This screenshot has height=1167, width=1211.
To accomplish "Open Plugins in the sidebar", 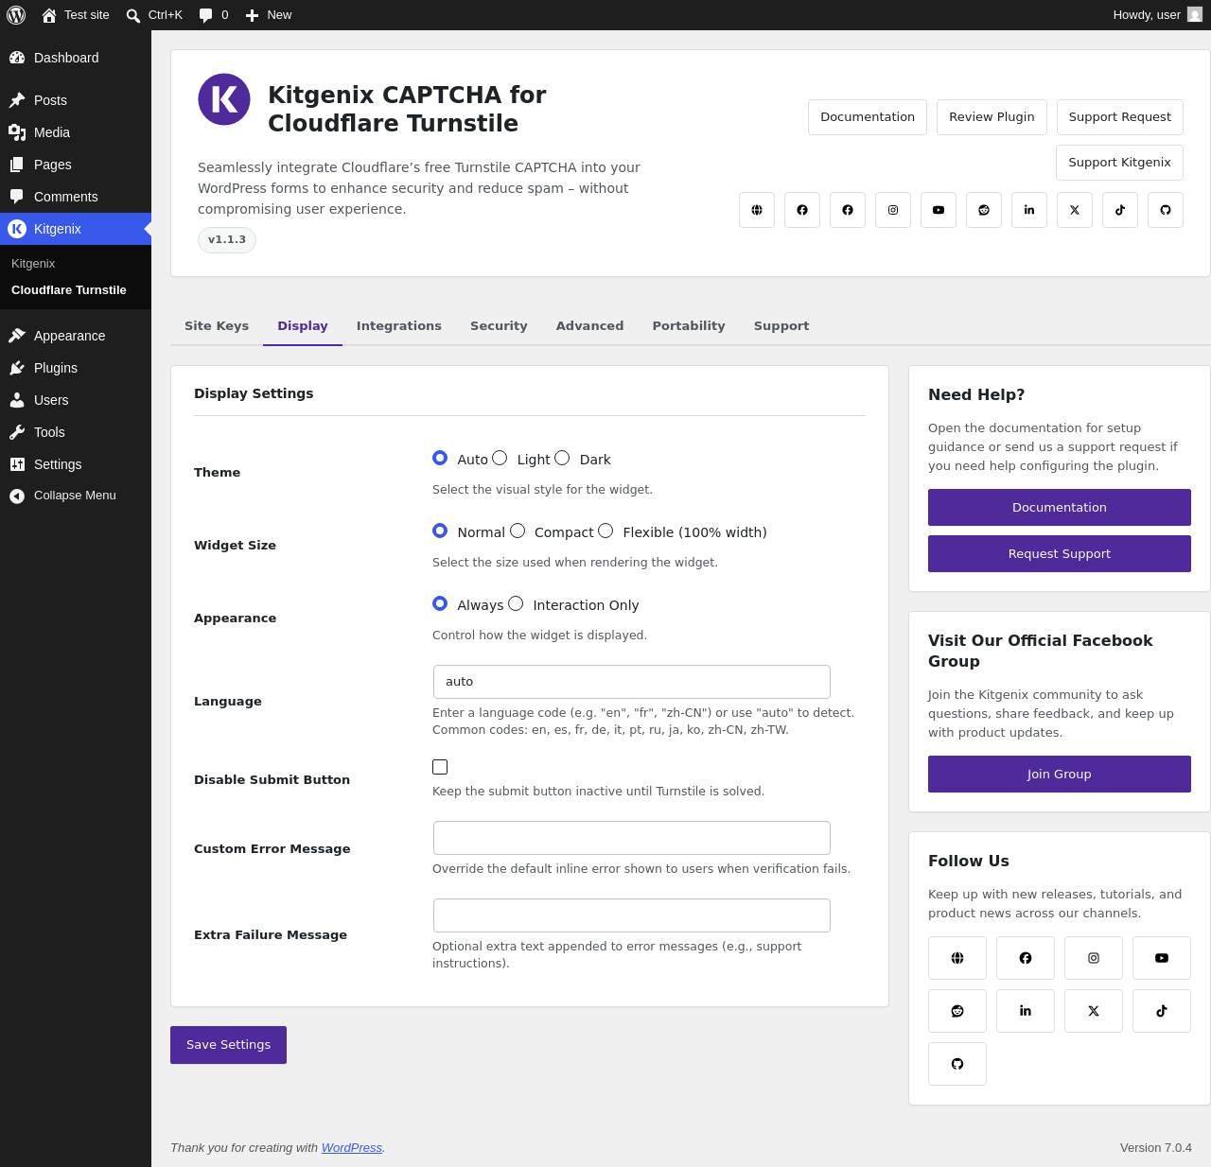I will point(76,368).
